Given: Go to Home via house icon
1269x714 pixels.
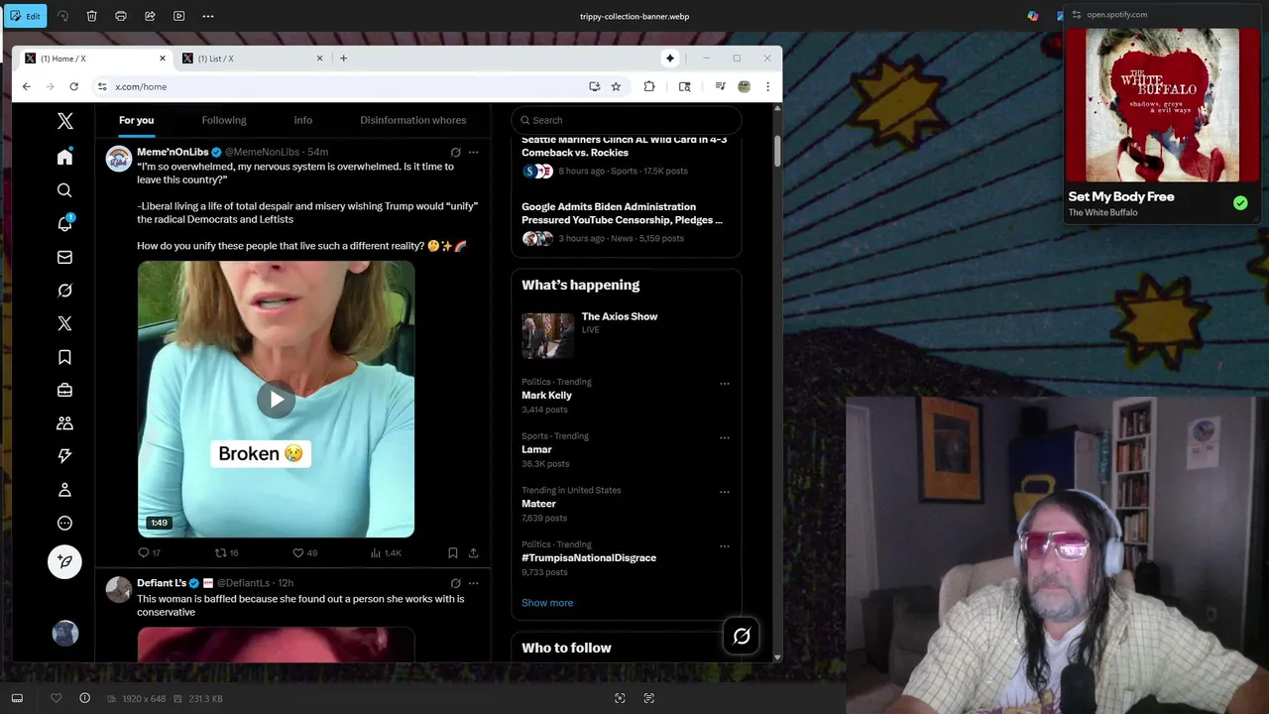Looking at the screenshot, I should click(64, 157).
